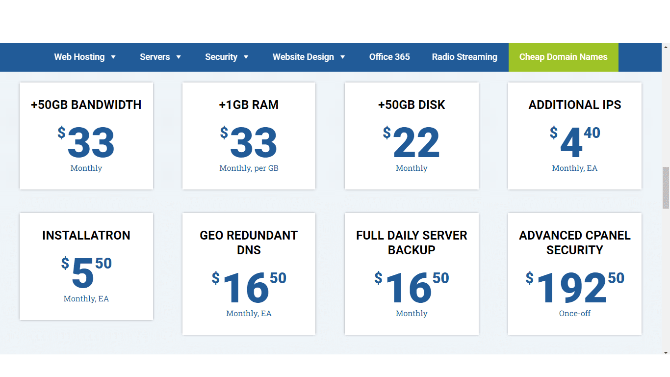Click the arrow next to Security
670x377 pixels.
(x=246, y=57)
